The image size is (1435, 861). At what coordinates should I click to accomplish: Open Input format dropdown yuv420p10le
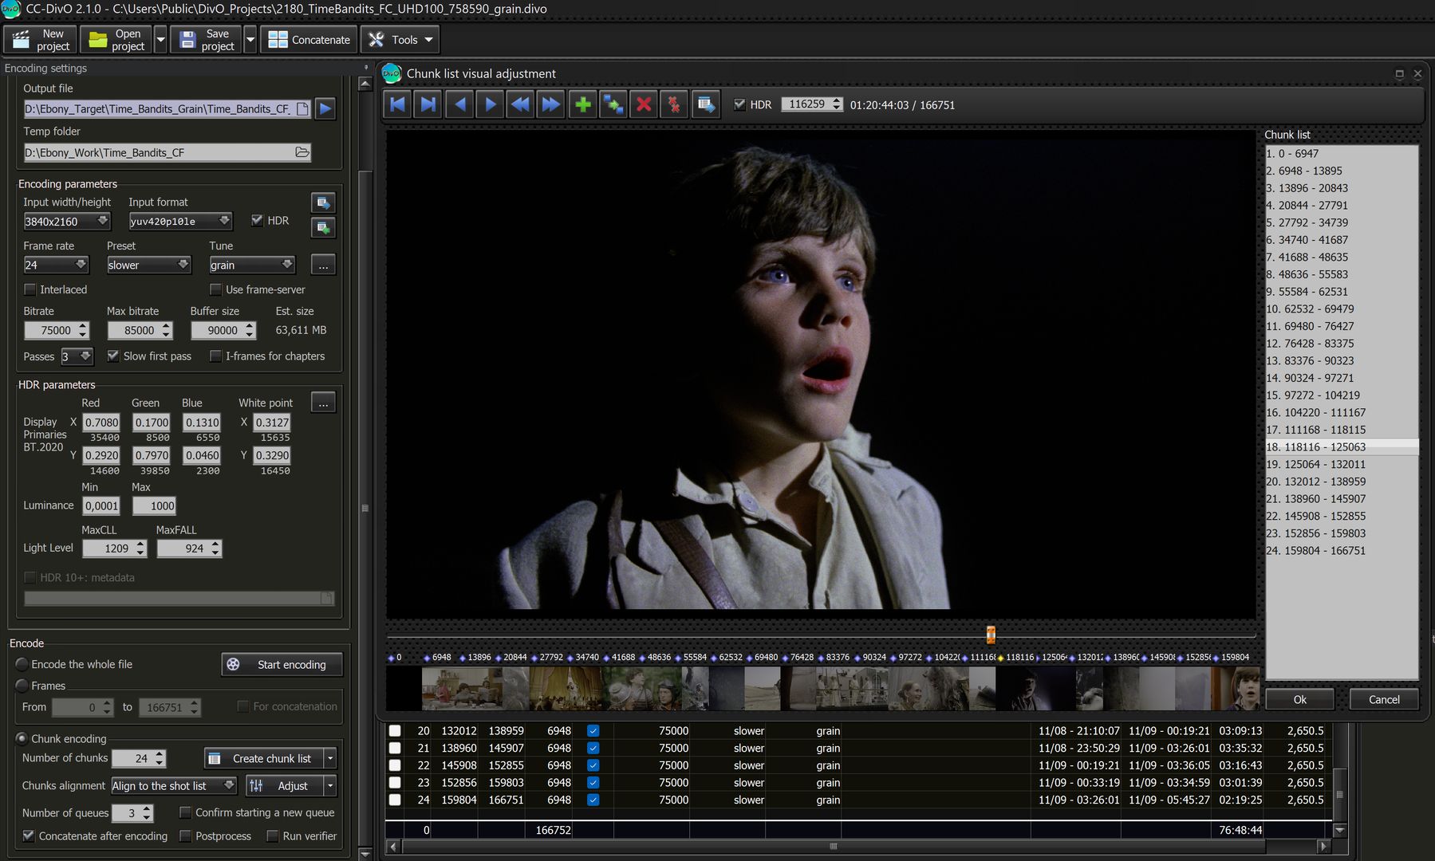point(180,221)
